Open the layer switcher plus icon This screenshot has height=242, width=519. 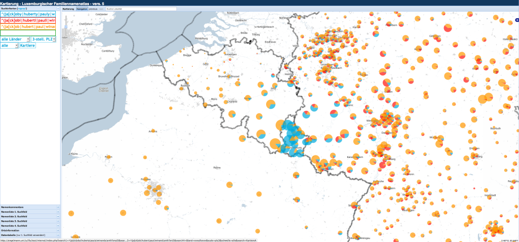click(x=515, y=19)
